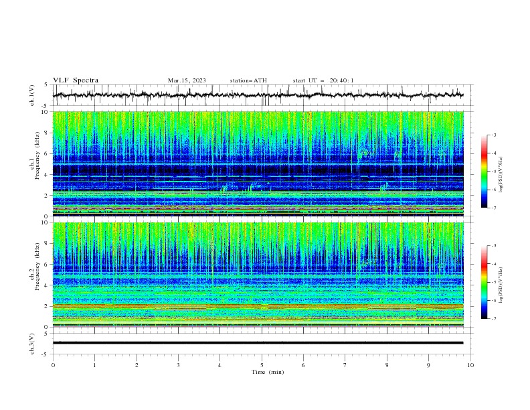This screenshot has width=530, height=410.
Task: Click the 'ch.3(V)' axis label
Action: click(x=32, y=344)
